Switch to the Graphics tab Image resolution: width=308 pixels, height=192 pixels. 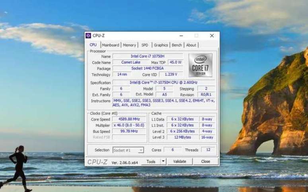(161, 45)
